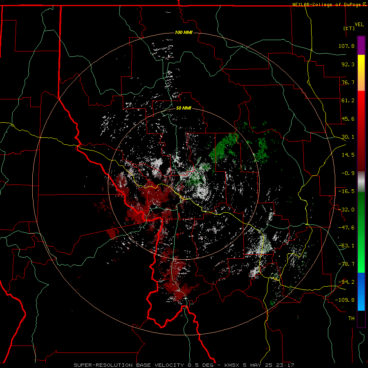Select the 30.1 scale value

[x=348, y=137]
